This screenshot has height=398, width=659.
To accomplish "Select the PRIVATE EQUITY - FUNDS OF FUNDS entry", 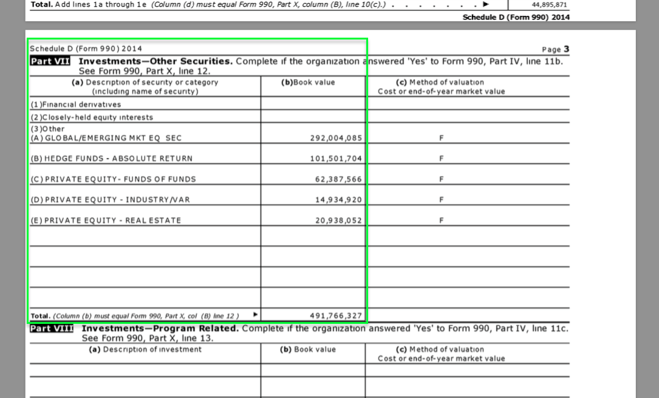I will (x=113, y=179).
